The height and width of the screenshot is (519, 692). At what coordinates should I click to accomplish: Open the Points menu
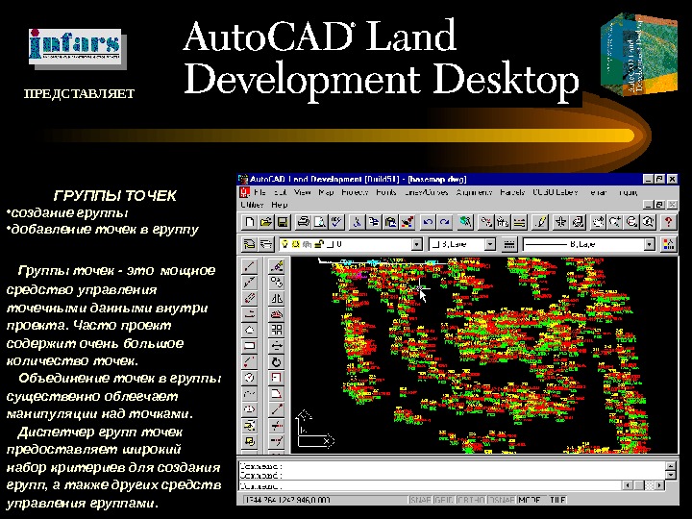pyautogui.click(x=386, y=192)
